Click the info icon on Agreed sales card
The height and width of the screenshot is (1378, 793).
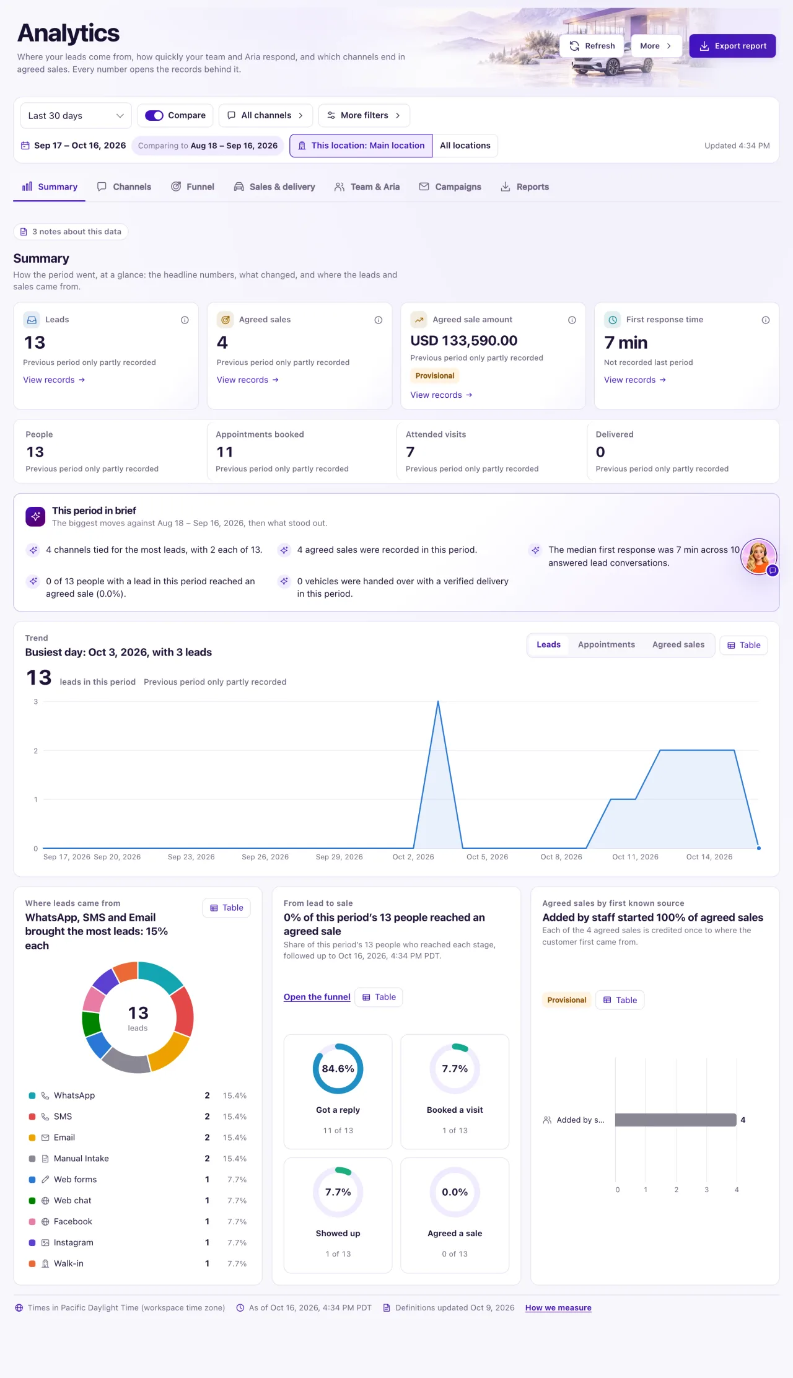(378, 320)
